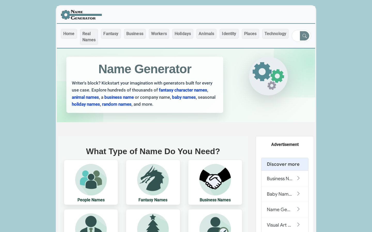The image size is (372, 232).
Task: Open the Technology menu
Action: click(275, 34)
